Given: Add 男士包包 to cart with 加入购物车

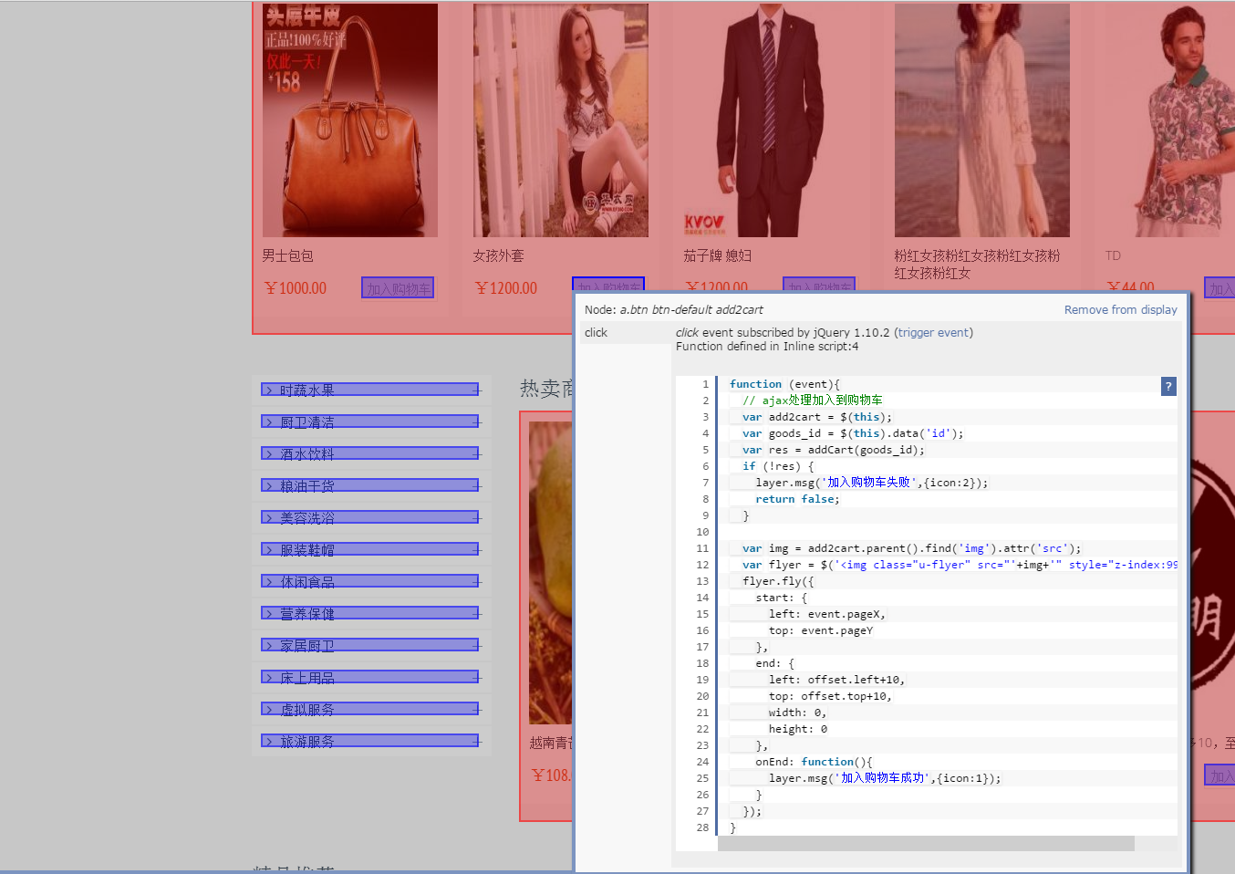Looking at the screenshot, I should (x=398, y=288).
